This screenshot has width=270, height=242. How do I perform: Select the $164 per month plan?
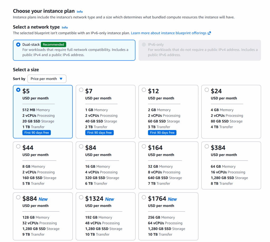coord(144,146)
